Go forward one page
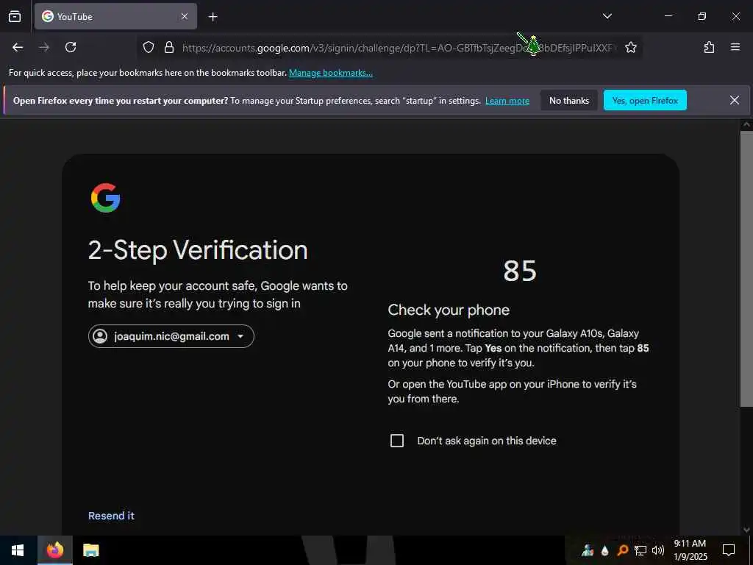Screen dimensions: 753x565 click(44, 47)
